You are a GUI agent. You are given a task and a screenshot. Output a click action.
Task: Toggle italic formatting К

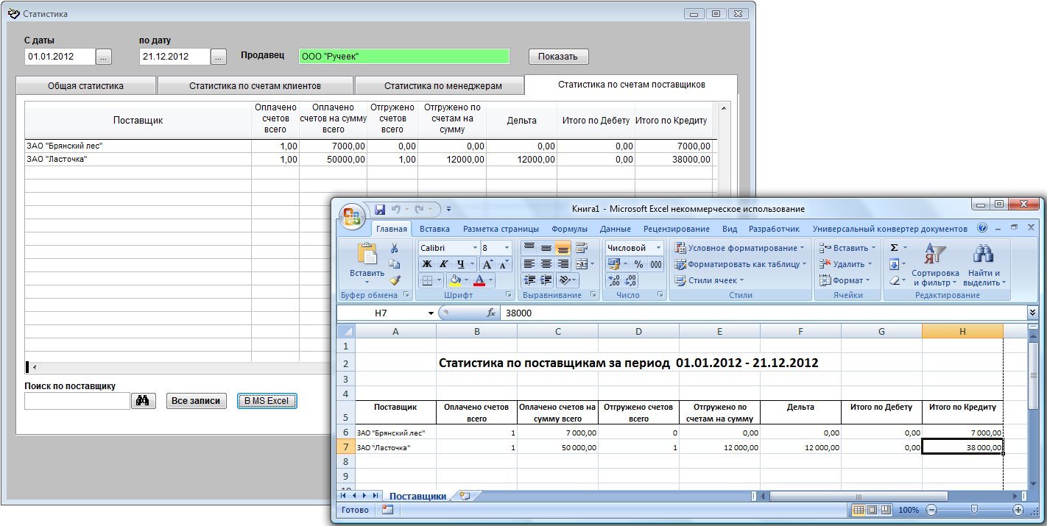coord(443,264)
